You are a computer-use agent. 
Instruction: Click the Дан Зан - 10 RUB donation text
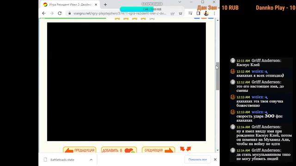coord(218,8)
